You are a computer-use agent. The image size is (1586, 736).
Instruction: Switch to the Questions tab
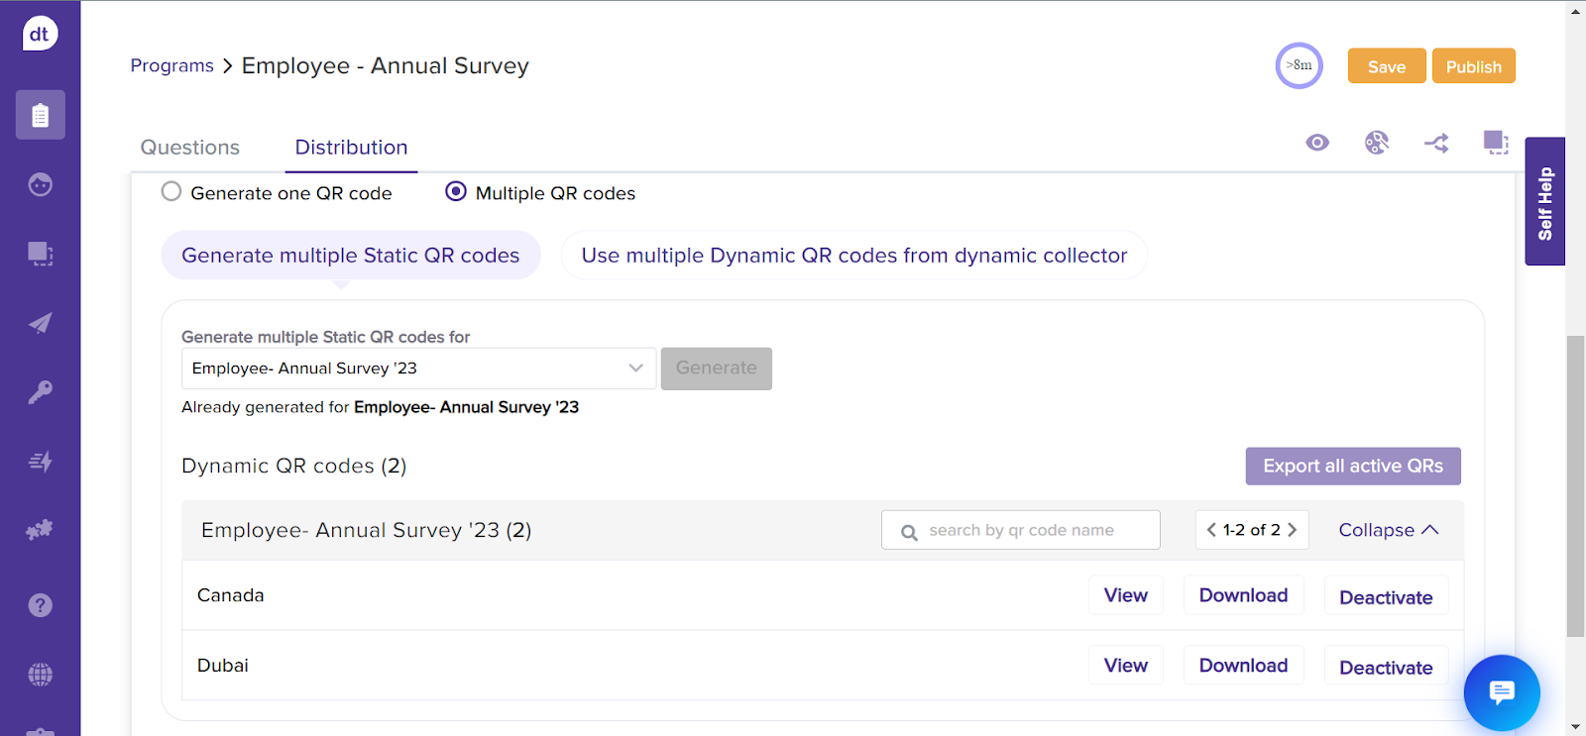[190, 148]
